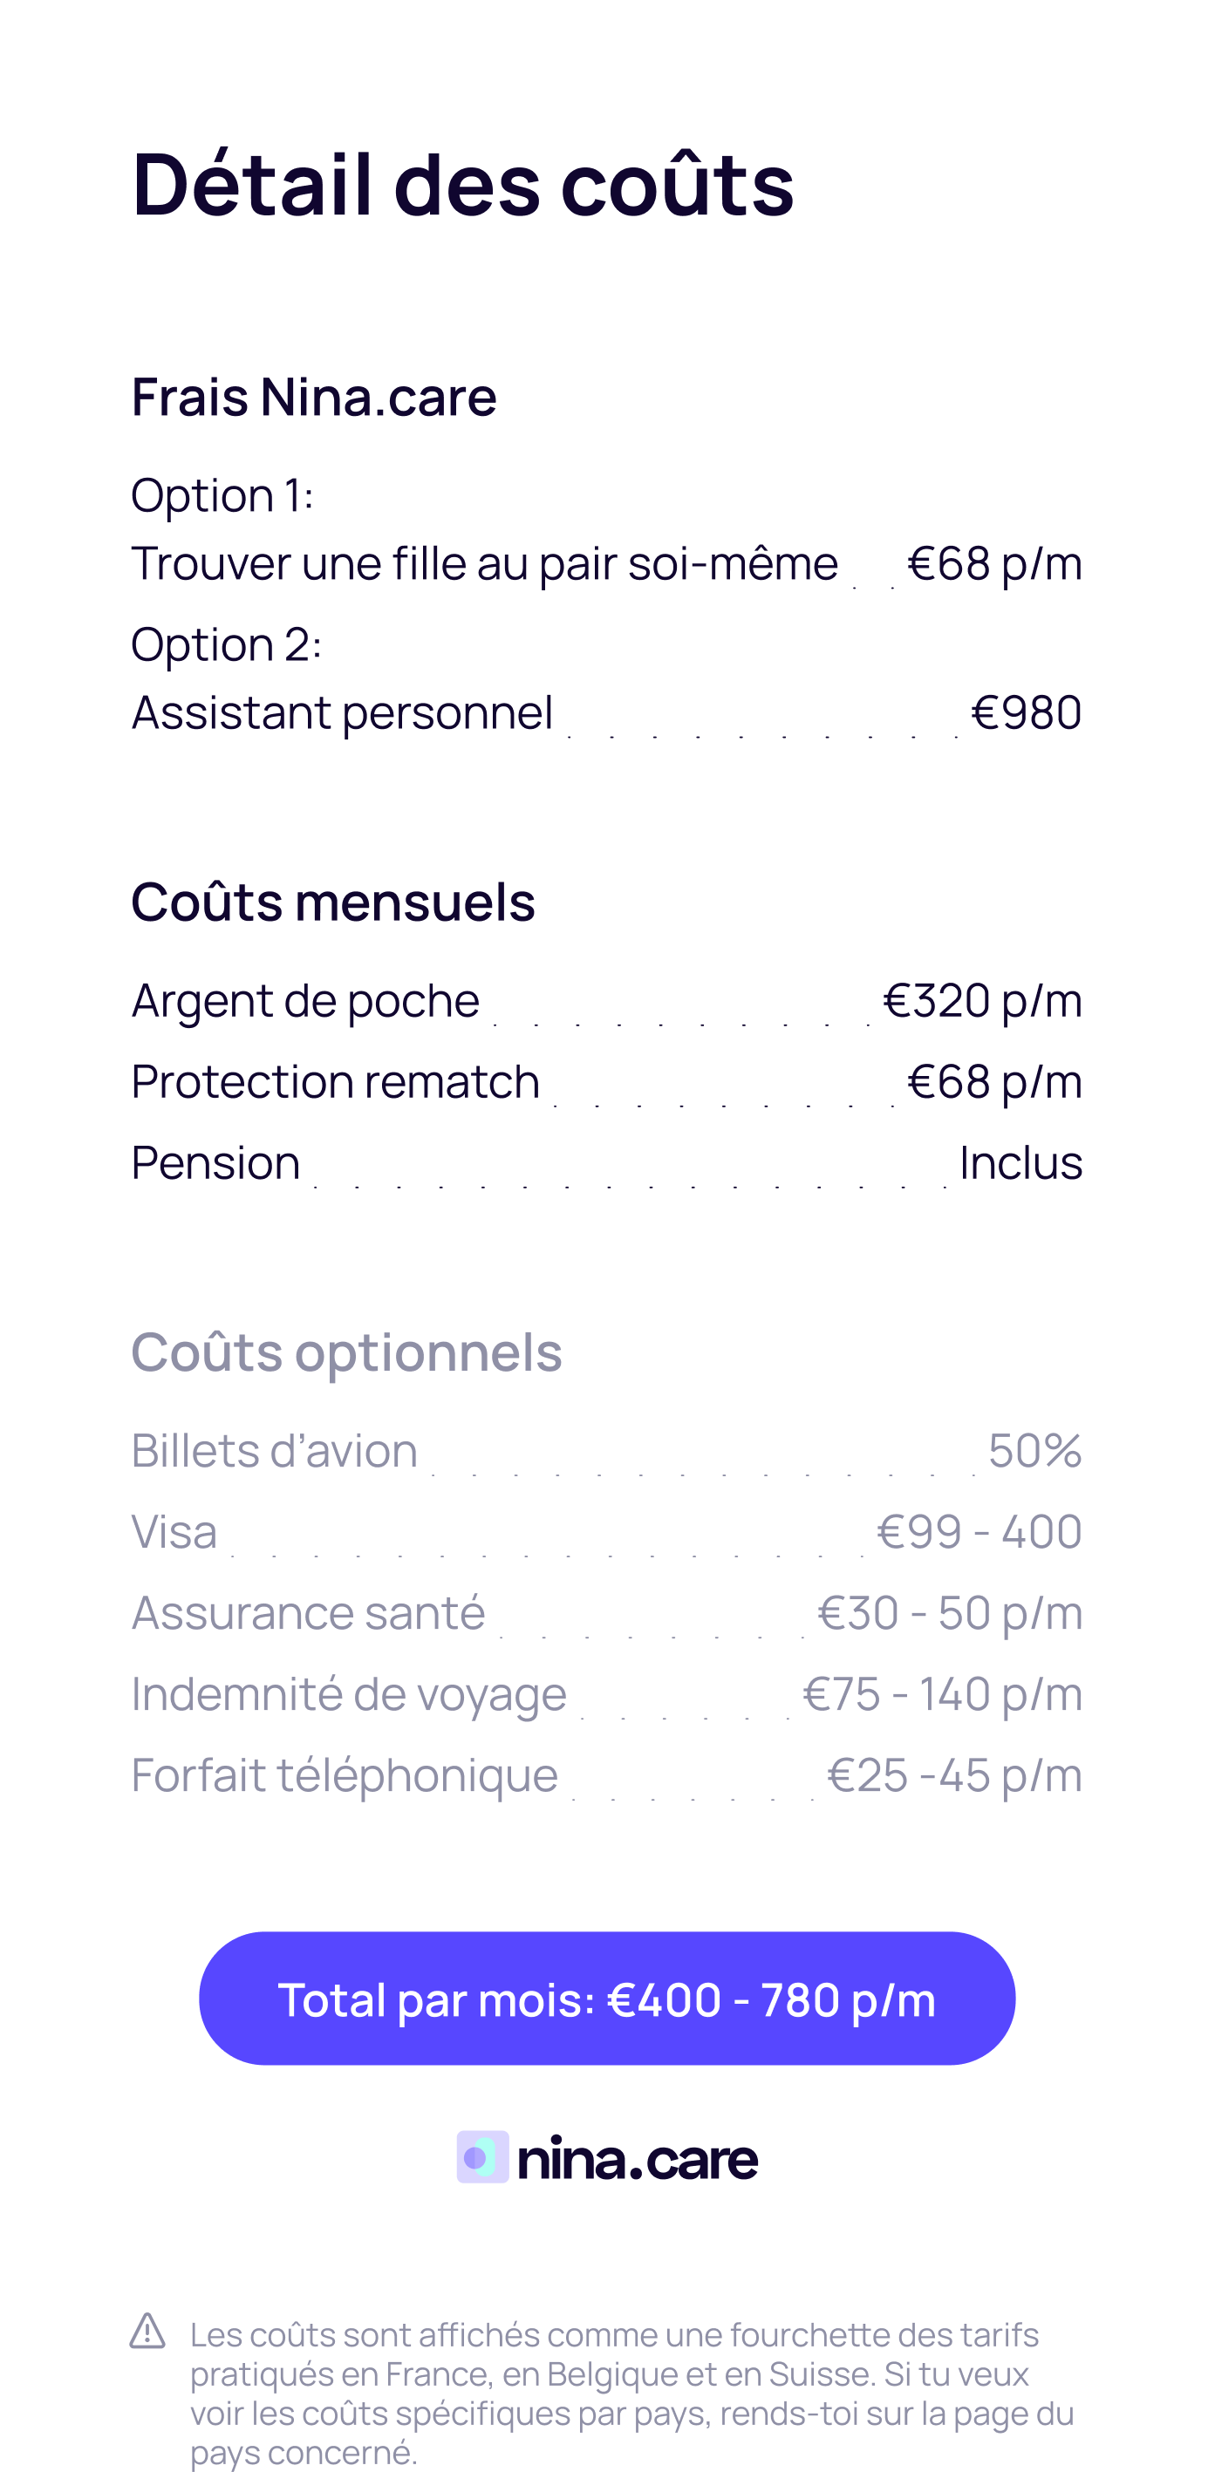The width and height of the screenshot is (1215, 2472).
Task: Select the Détail des coûts title
Action: 462,184
